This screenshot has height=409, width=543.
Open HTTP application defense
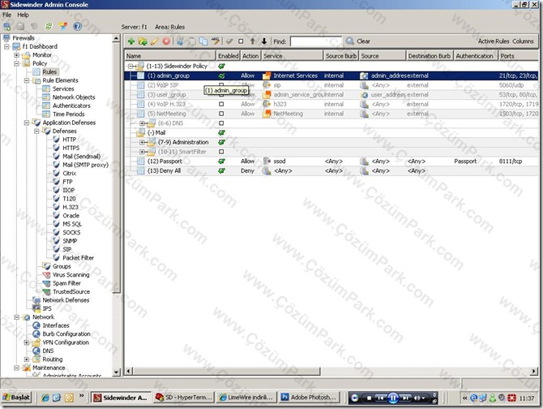(69, 140)
